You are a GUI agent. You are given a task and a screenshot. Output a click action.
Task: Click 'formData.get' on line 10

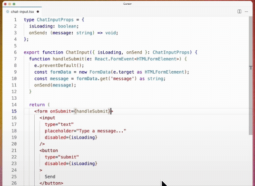(92, 79)
